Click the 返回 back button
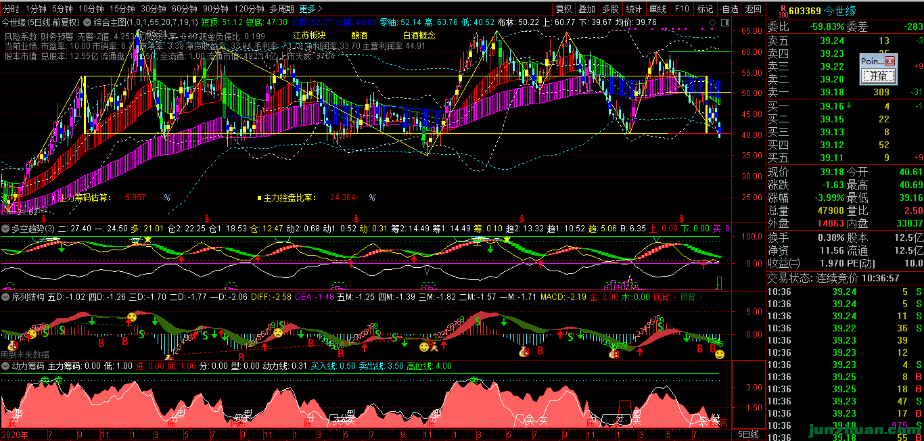The width and height of the screenshot is (924, 441). tap(753, 9)
